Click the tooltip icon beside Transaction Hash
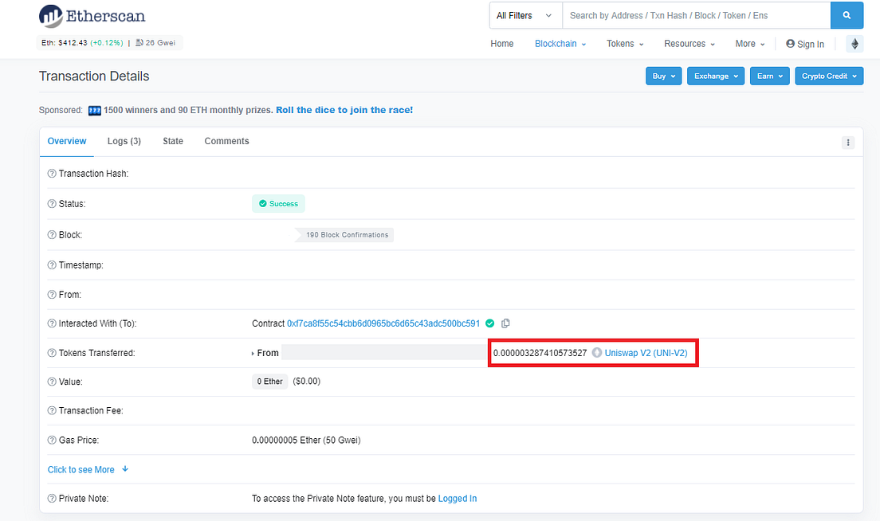The image size is (880, 521). point(50,173)
